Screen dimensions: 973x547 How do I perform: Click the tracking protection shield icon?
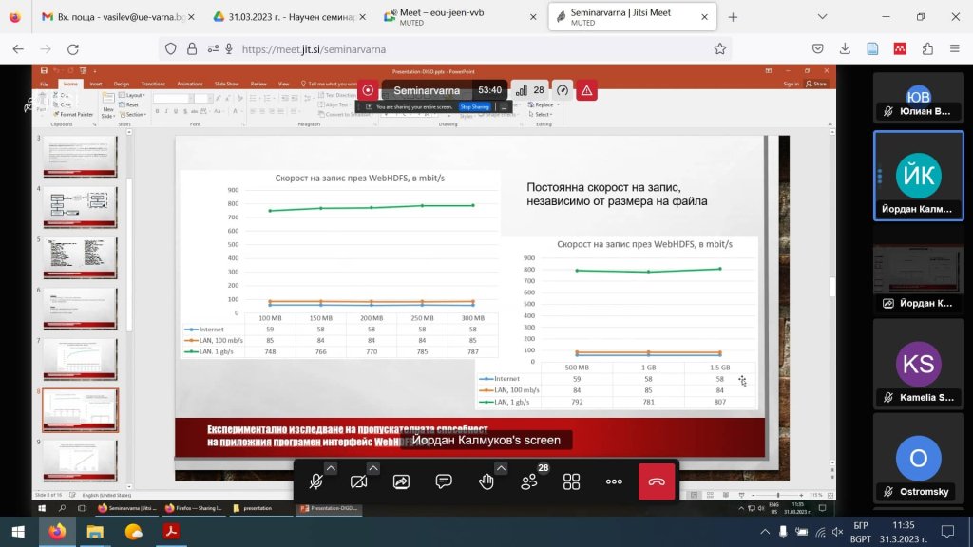pyautogui.click(x=171, y=49)
